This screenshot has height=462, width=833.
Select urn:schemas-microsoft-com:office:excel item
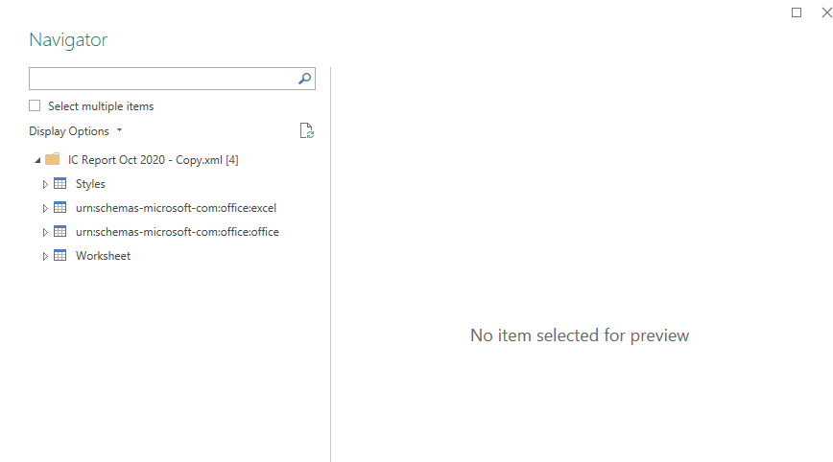click(x=176, y=208)
